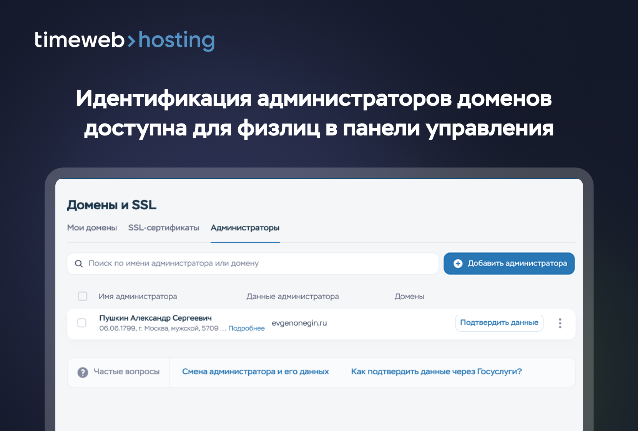Click the plus icon in Добавить администратора
638x431 pixels.
click(458, 264)
